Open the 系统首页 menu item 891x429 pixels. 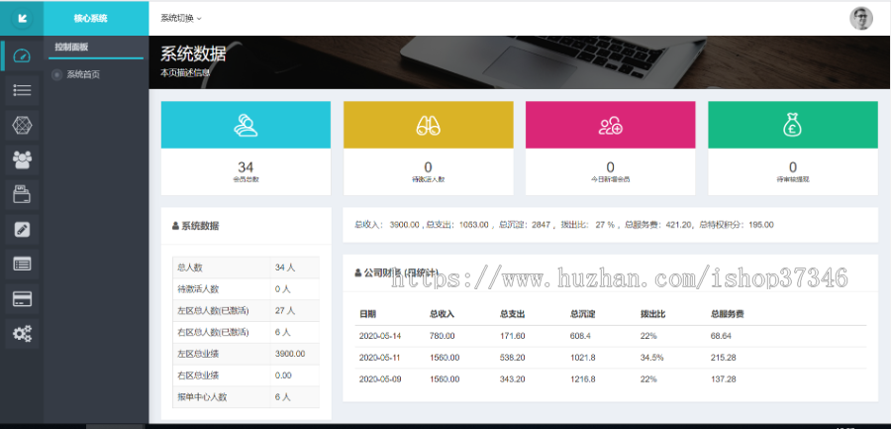(x=83, y=74)
